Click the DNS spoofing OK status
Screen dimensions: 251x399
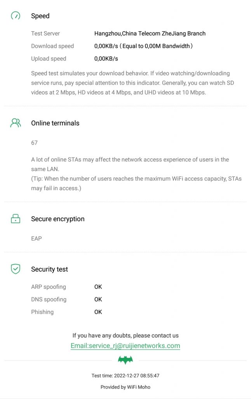[x=98, y=299]
